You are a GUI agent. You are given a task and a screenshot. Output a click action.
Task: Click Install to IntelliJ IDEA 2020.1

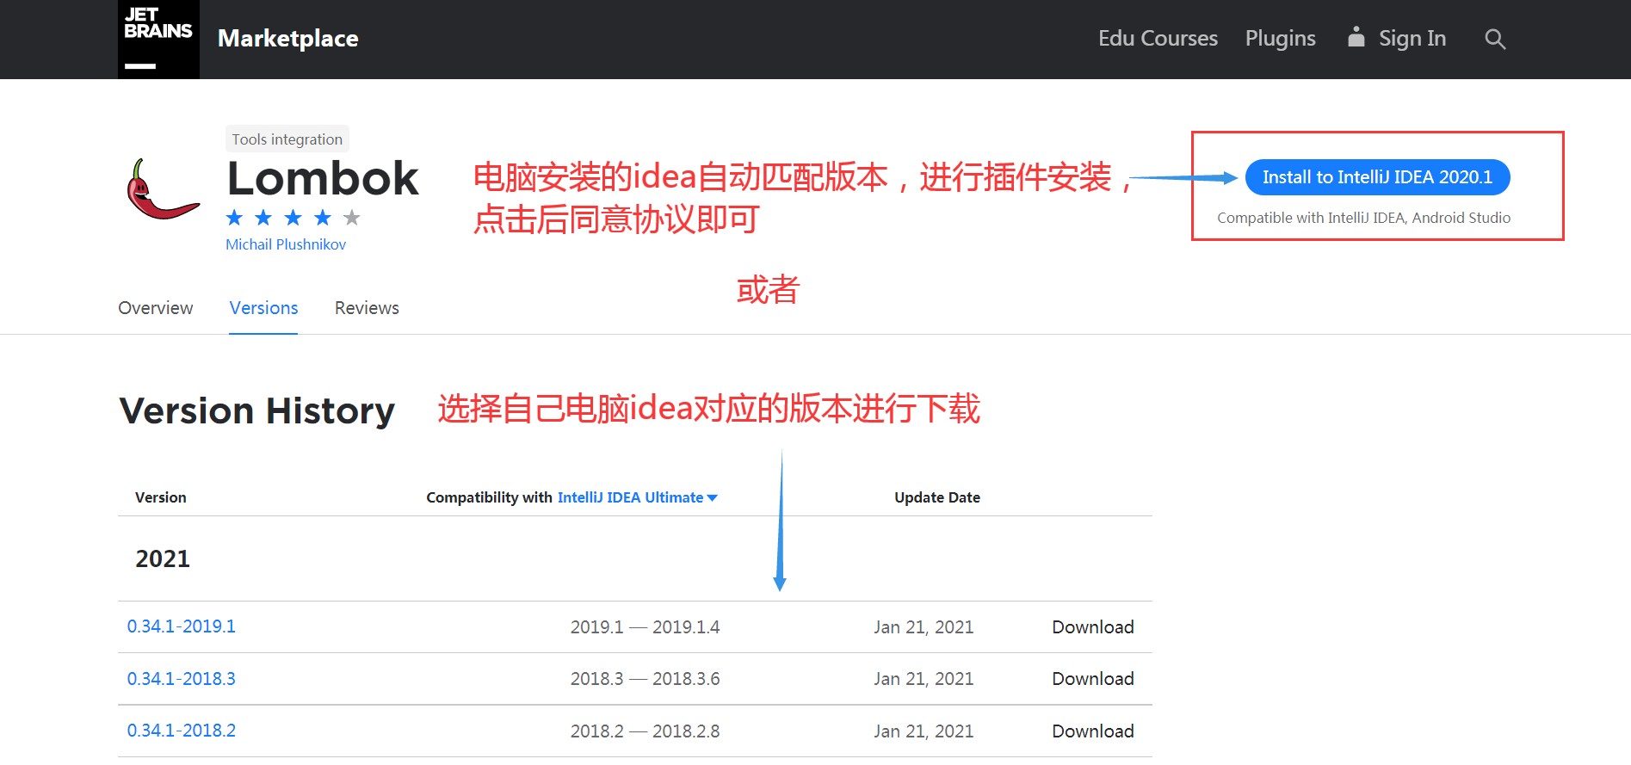click(x=1377, y=177)
